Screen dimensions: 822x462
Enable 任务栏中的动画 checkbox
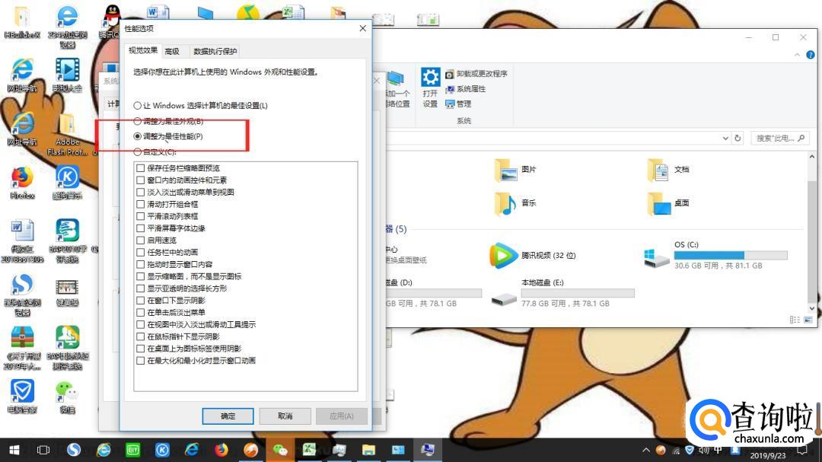pyautogui.click(x=141, y=253)
